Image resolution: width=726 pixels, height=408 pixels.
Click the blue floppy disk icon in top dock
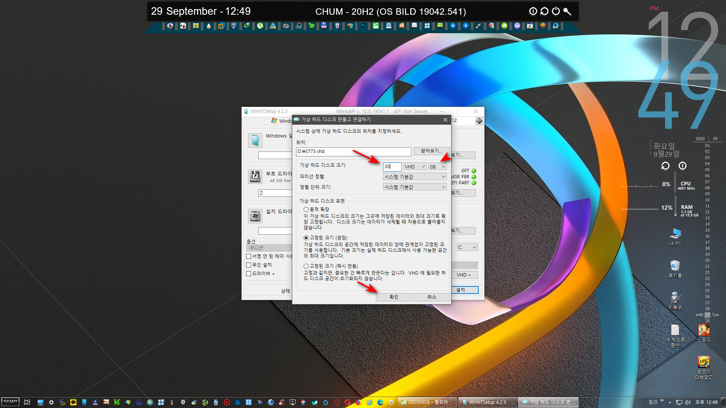click(x=324, y=26)
